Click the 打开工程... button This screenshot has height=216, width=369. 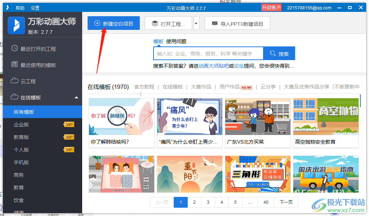pyautogui.click(x=169, y=23)
